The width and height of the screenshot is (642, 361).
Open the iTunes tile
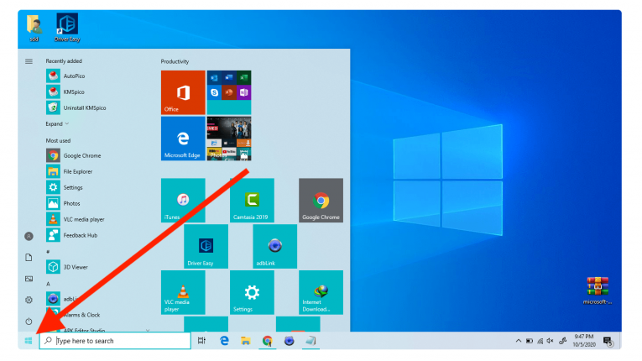click(x=183, y=200)
